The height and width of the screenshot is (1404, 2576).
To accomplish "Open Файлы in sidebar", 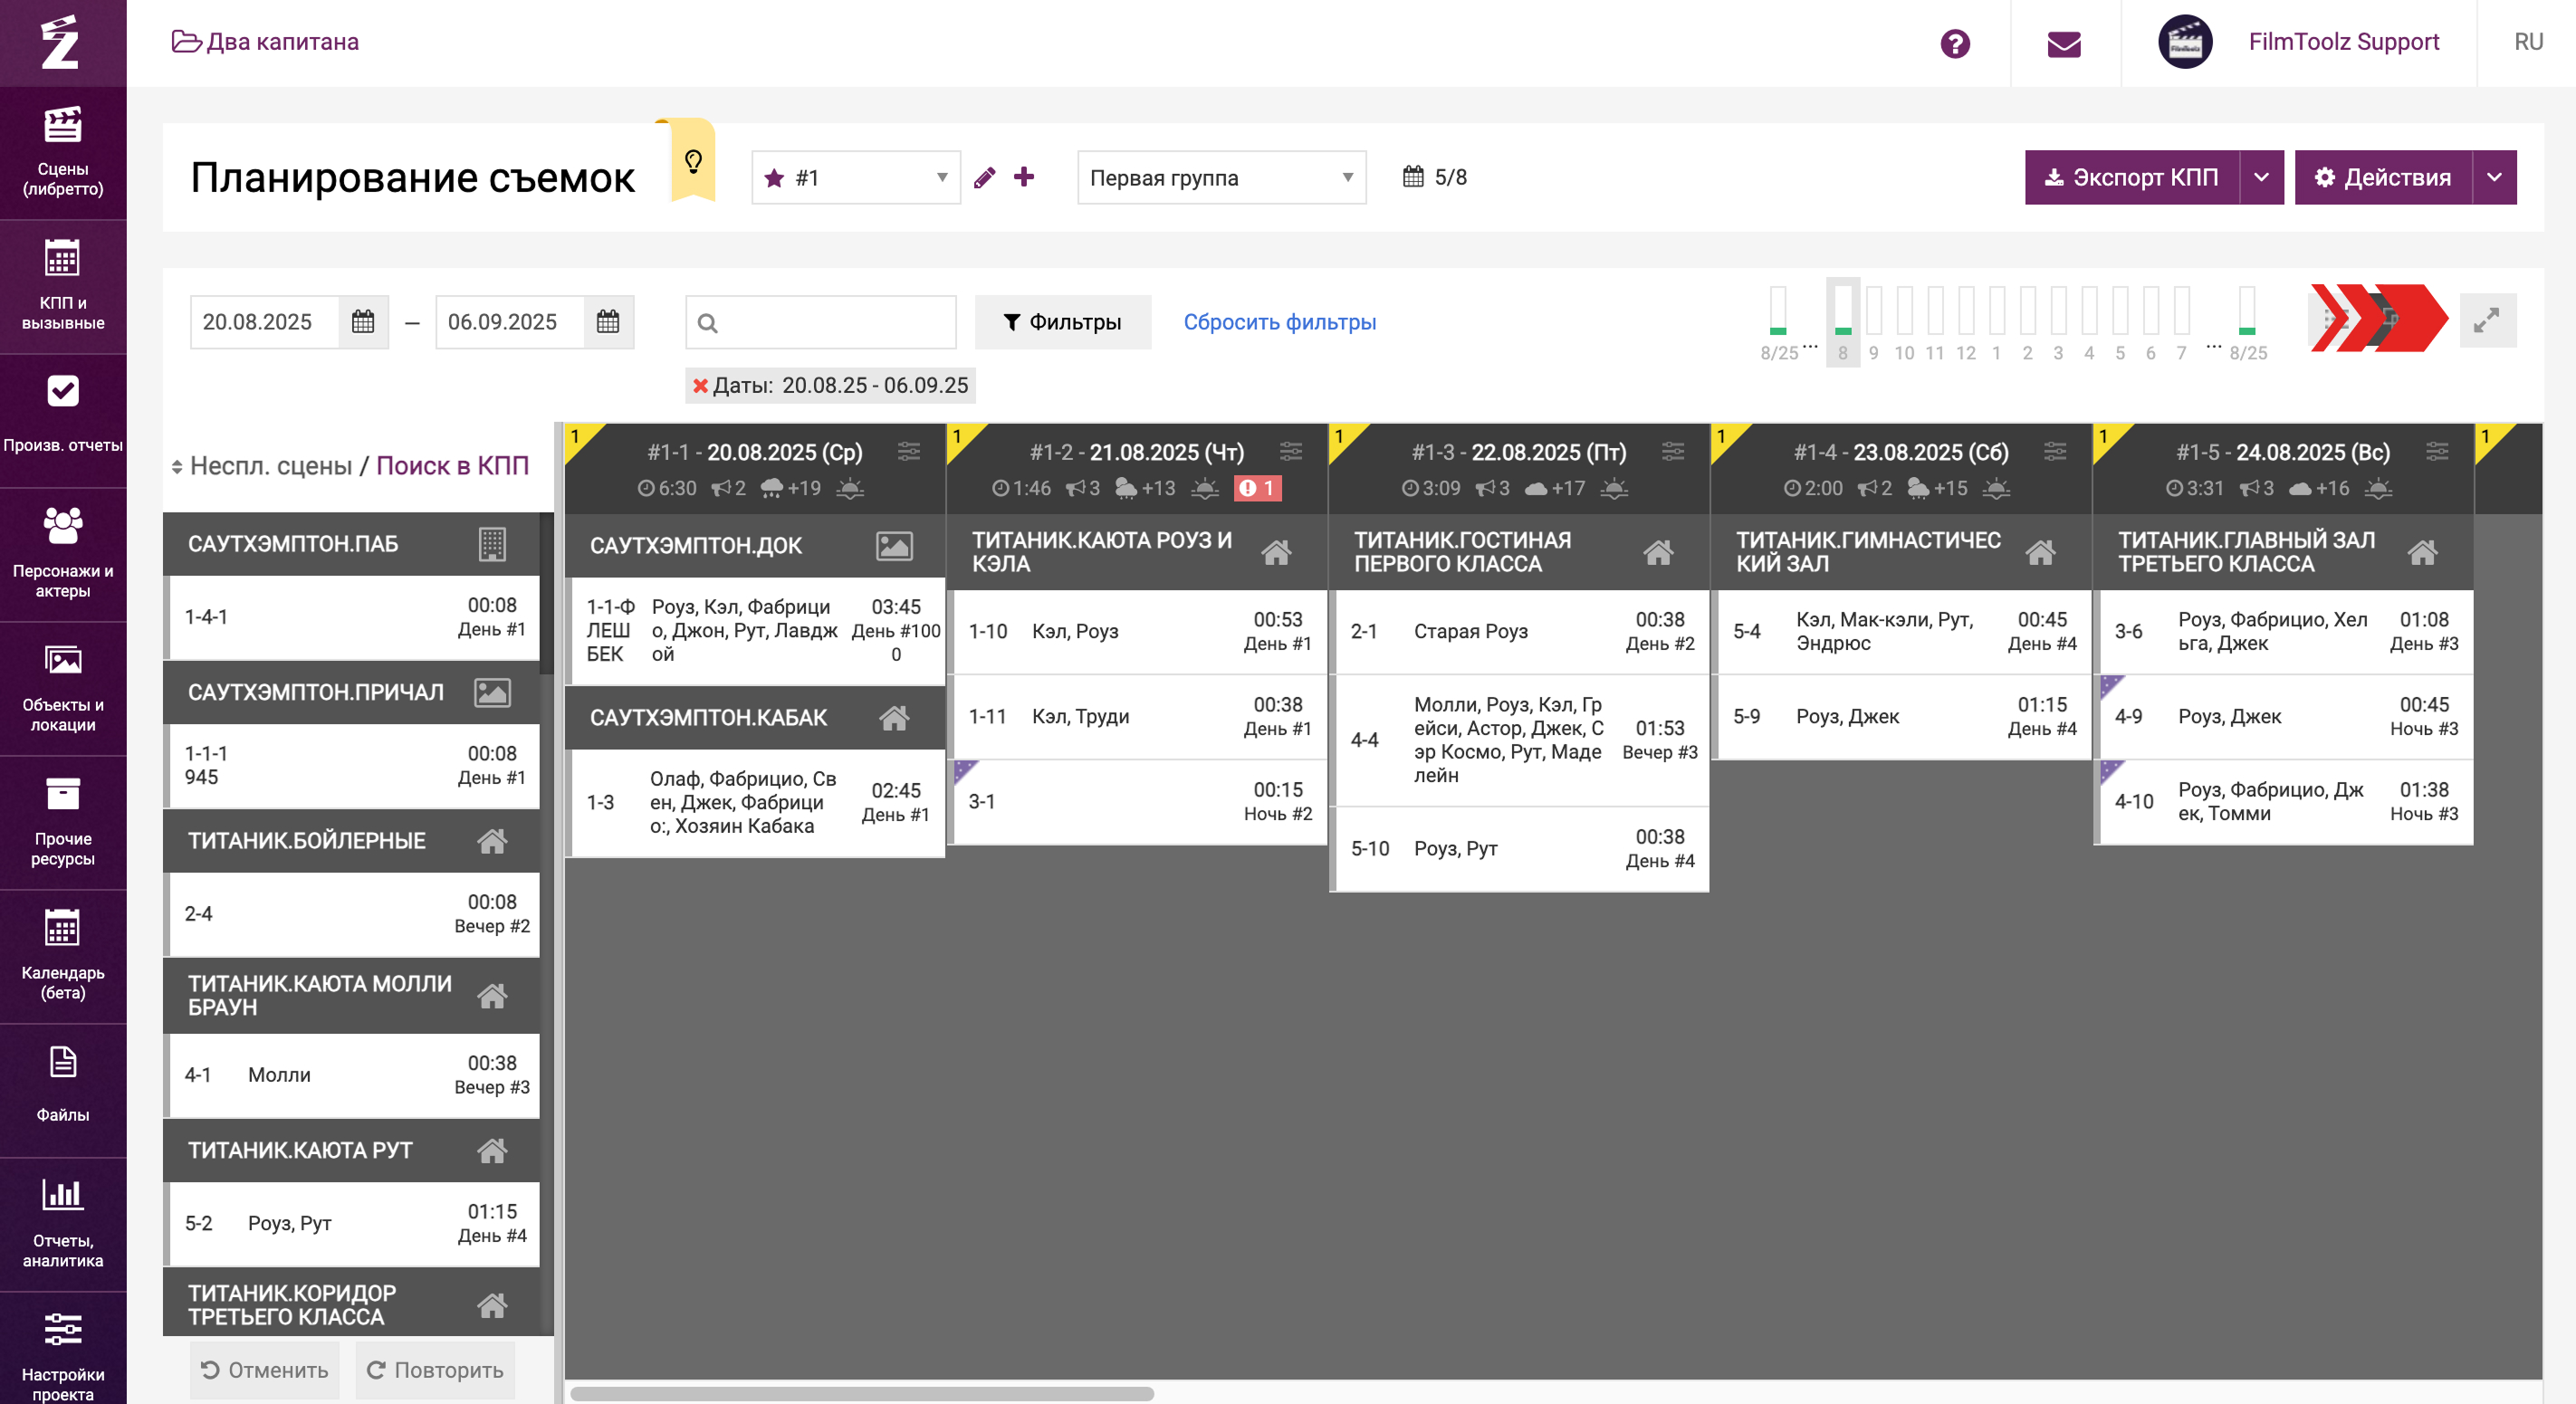I will (63, 1091).
